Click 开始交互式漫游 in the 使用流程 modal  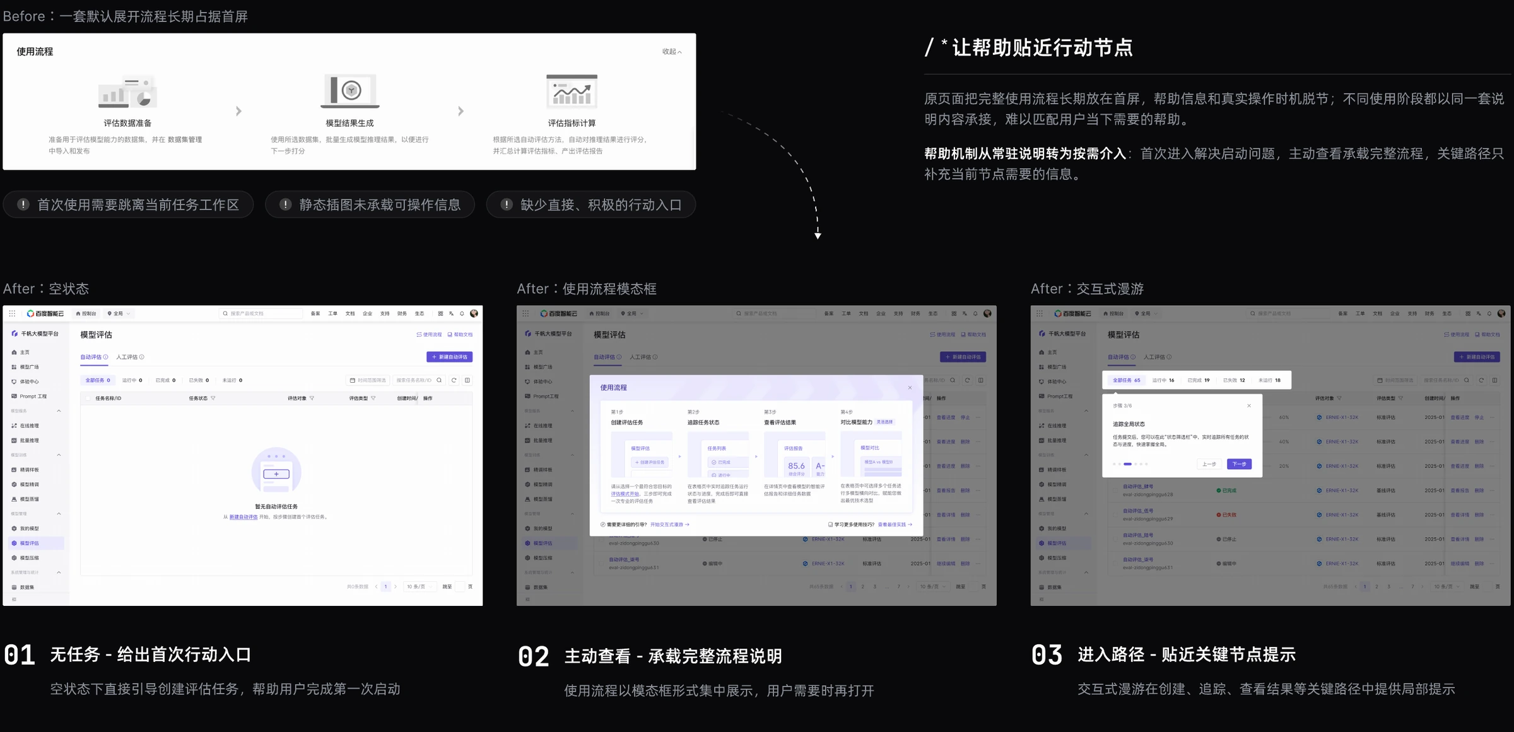tap(669, 525)
